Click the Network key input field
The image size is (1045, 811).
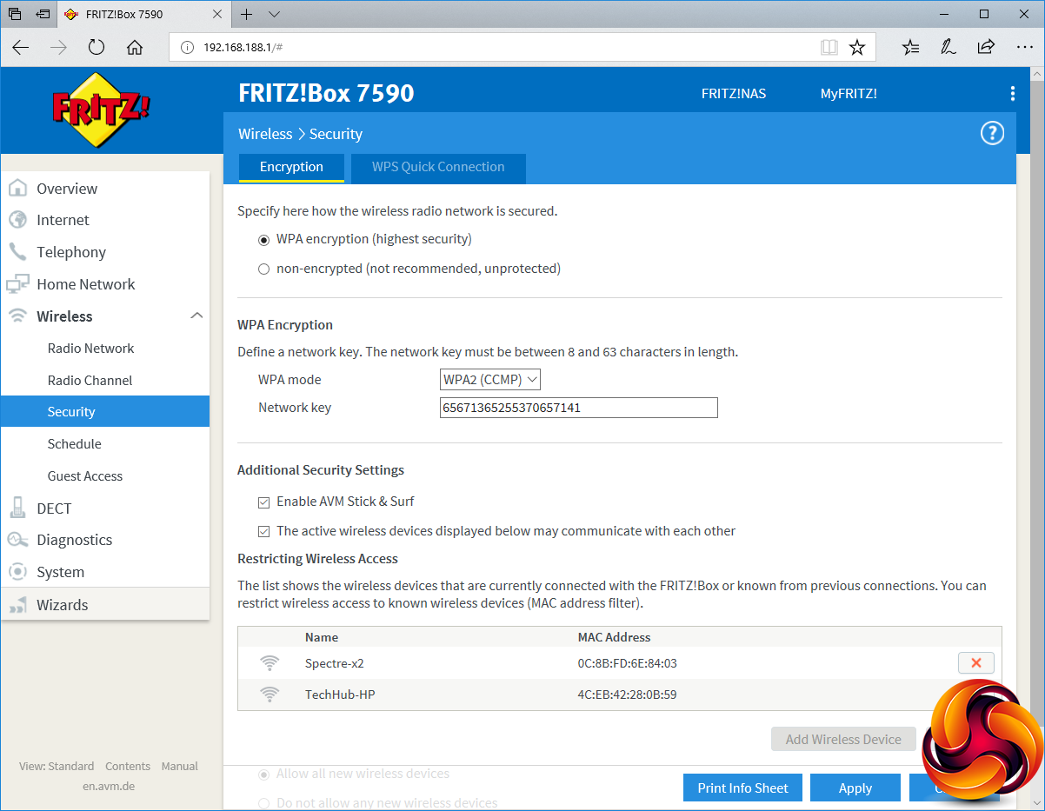[579, 408]
